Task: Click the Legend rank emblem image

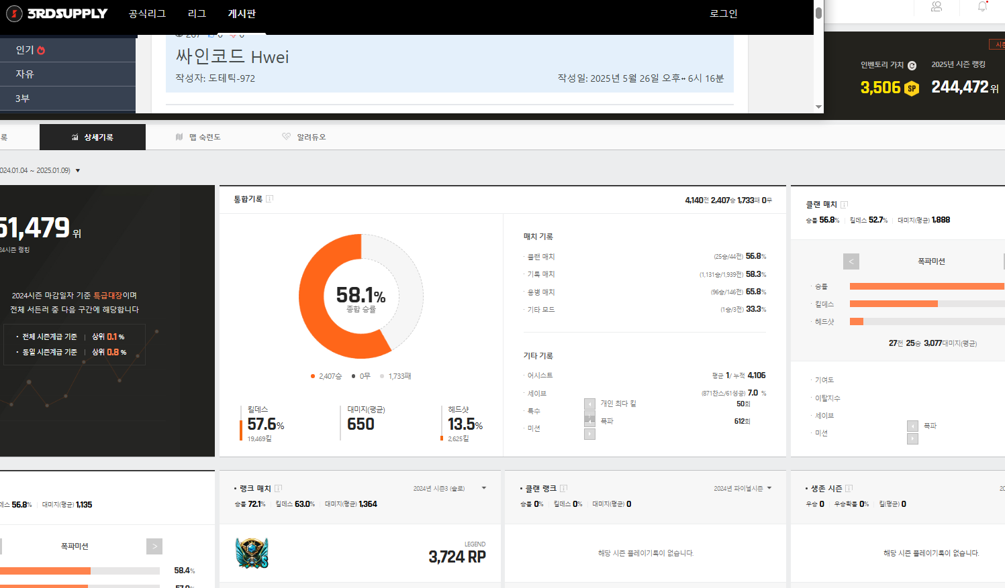Action: [x=252, y=553]
